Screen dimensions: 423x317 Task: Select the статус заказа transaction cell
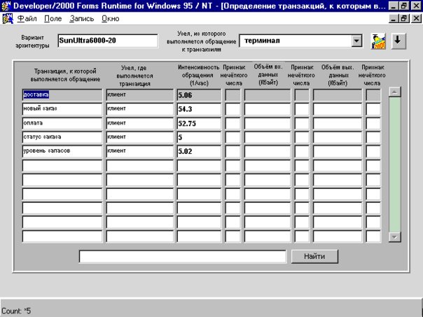tap(62, 137)
